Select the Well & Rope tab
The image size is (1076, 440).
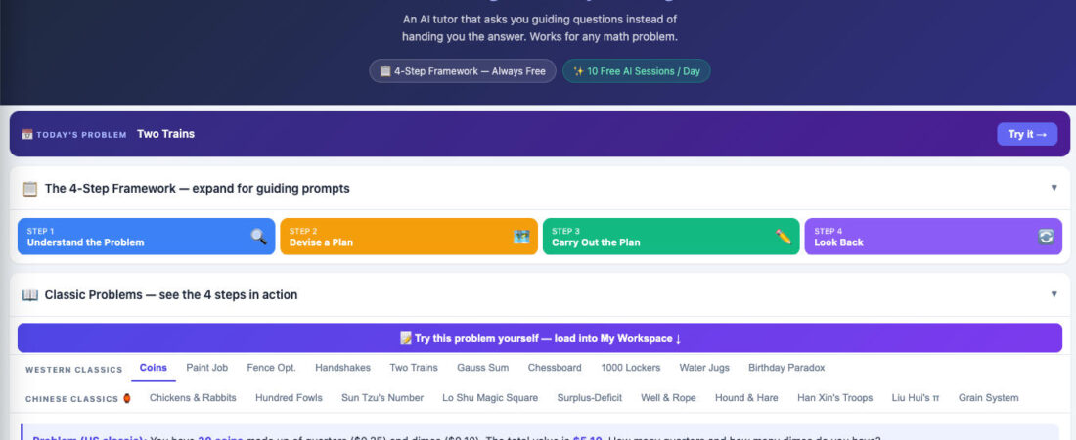[x=668, y=397]
